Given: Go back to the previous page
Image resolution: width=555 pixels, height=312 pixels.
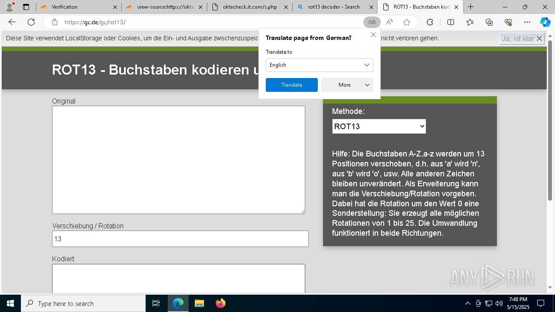Looking at the screenshot, I should tap(12, 22).
